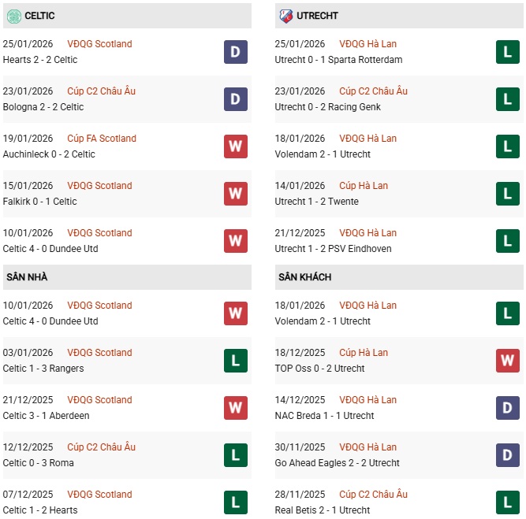
Task: Click the D badge for Hearts 2 - 2 Celtic
Action: pyautogui.click(x=236, y=52)
